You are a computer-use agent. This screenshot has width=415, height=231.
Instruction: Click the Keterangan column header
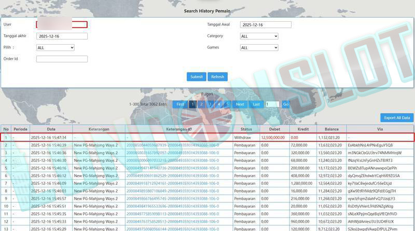click(99, 129)
